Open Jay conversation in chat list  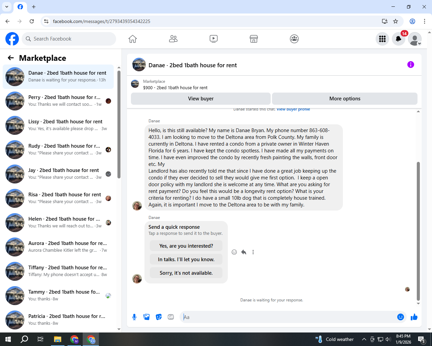(x=58, y=174)
